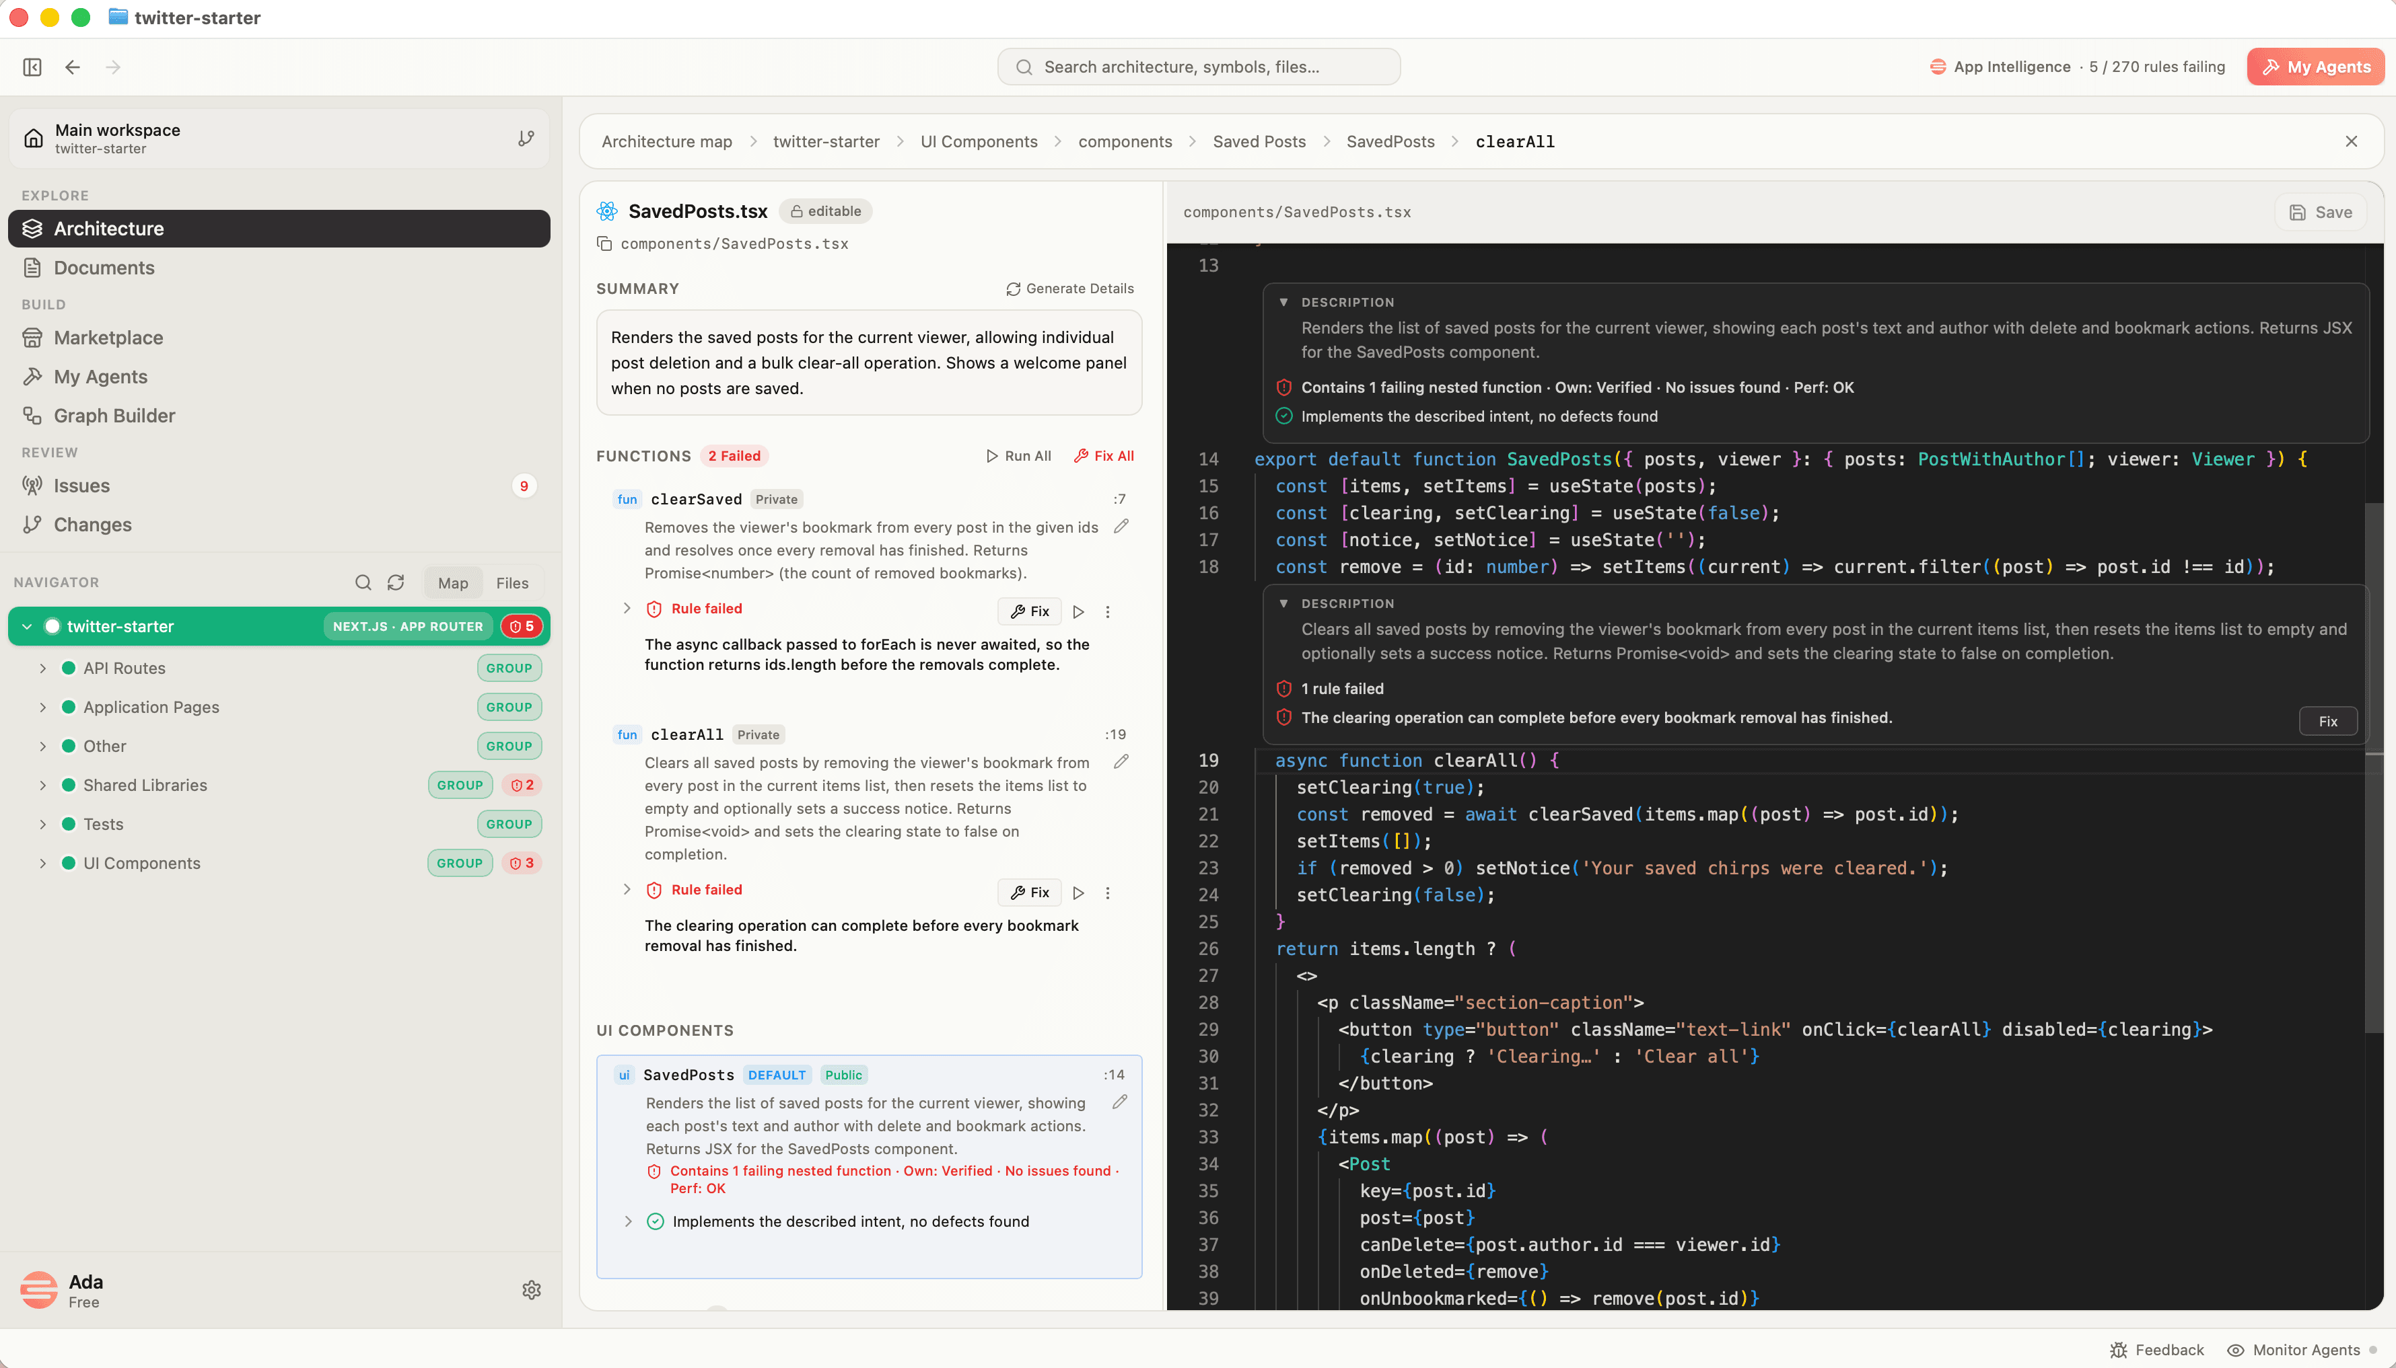Screen dimensions: 2396x1368
Task: Copy the components/SavedPosts.tsx path icon
Action: coord(604,243)
